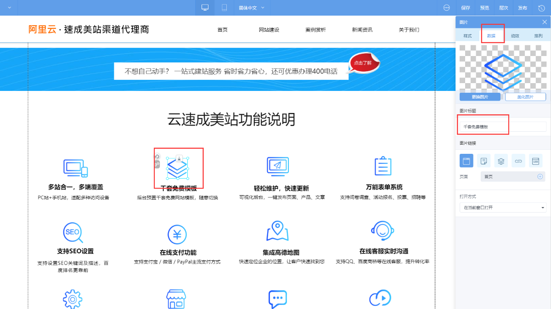The height and width of the screenshot is (309, 551).
Task: Select the 多站合一 devices icon
Action: [x=75, y=168]
